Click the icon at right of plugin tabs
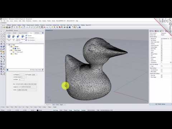This screenshot has height=129, width=172. point(43,33)
